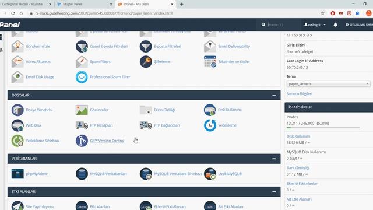Open the Yedekleme Sihirbazı icon
Screen dimensions: 373x210
click(x=17, y=141)
